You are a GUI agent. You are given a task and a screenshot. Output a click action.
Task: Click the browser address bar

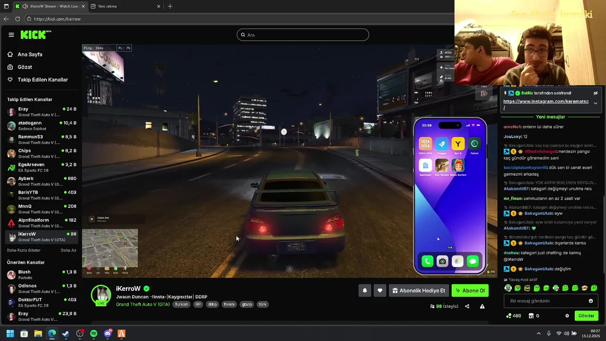(237, 19)
